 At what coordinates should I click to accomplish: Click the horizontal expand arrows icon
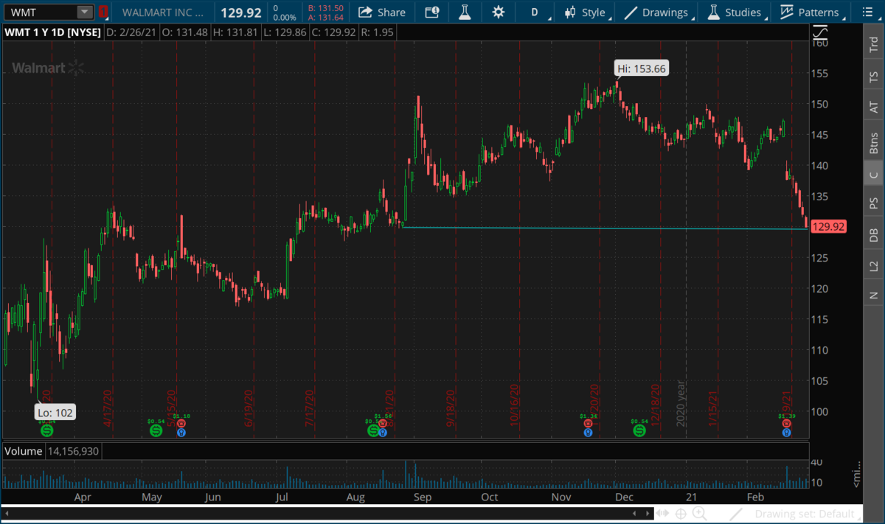click(x=663, y=514)
